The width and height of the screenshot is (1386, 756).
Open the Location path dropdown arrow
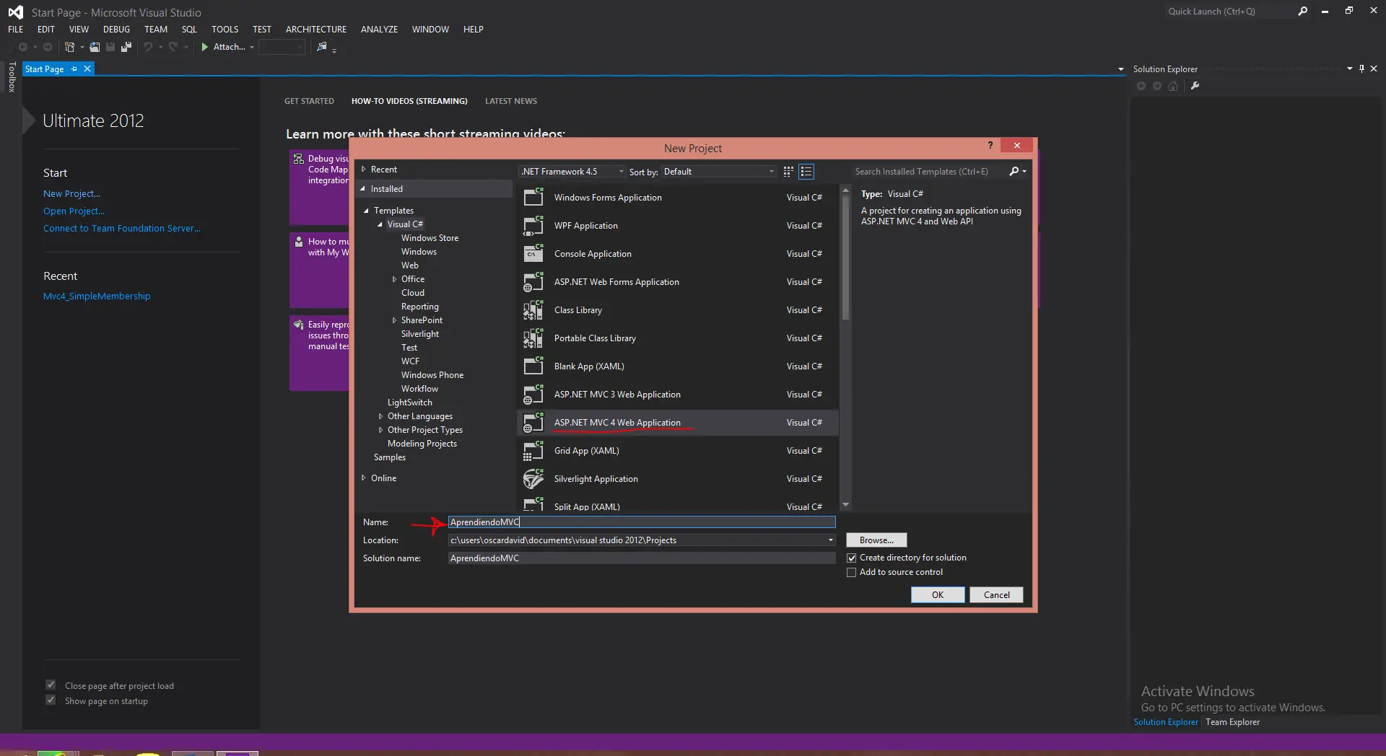830,540
